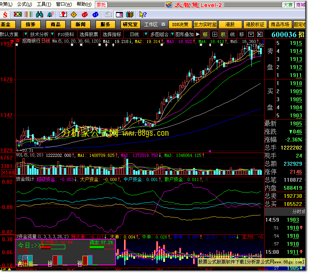The height and width of the screenshot is (273, 309).
Task: Select the 债券 tab
Action: click(x=31, y=25)
